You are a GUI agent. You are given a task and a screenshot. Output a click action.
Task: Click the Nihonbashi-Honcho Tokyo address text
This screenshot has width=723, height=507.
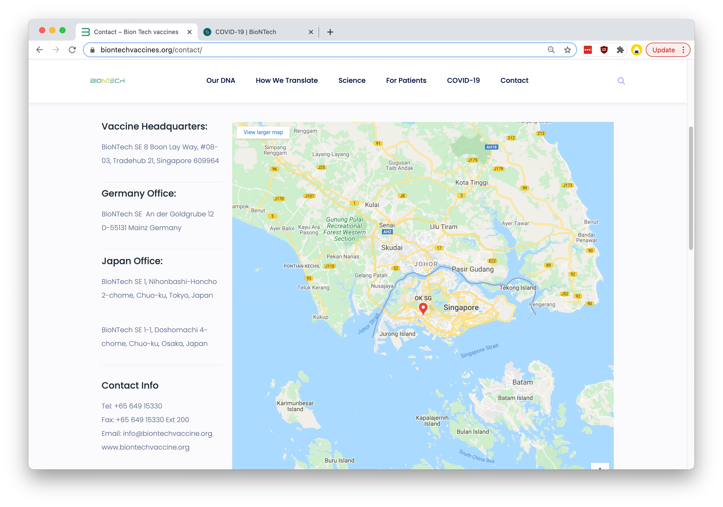tap(159, 289)
